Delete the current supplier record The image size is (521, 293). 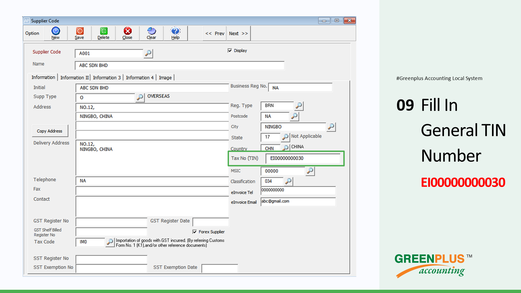103,33
